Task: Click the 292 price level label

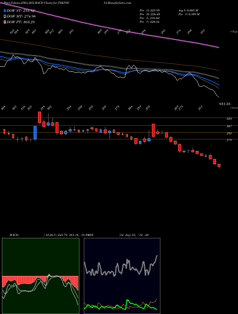Action: tap(229, 133)
